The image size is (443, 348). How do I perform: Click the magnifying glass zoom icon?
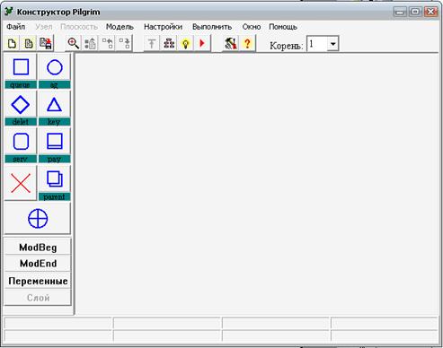pos(74,44)
